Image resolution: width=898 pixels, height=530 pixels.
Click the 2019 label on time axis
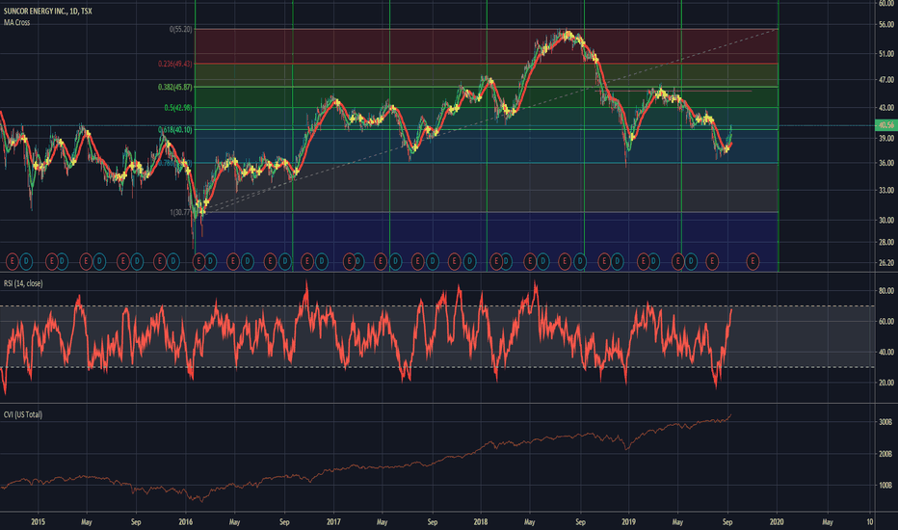point(629,522)
